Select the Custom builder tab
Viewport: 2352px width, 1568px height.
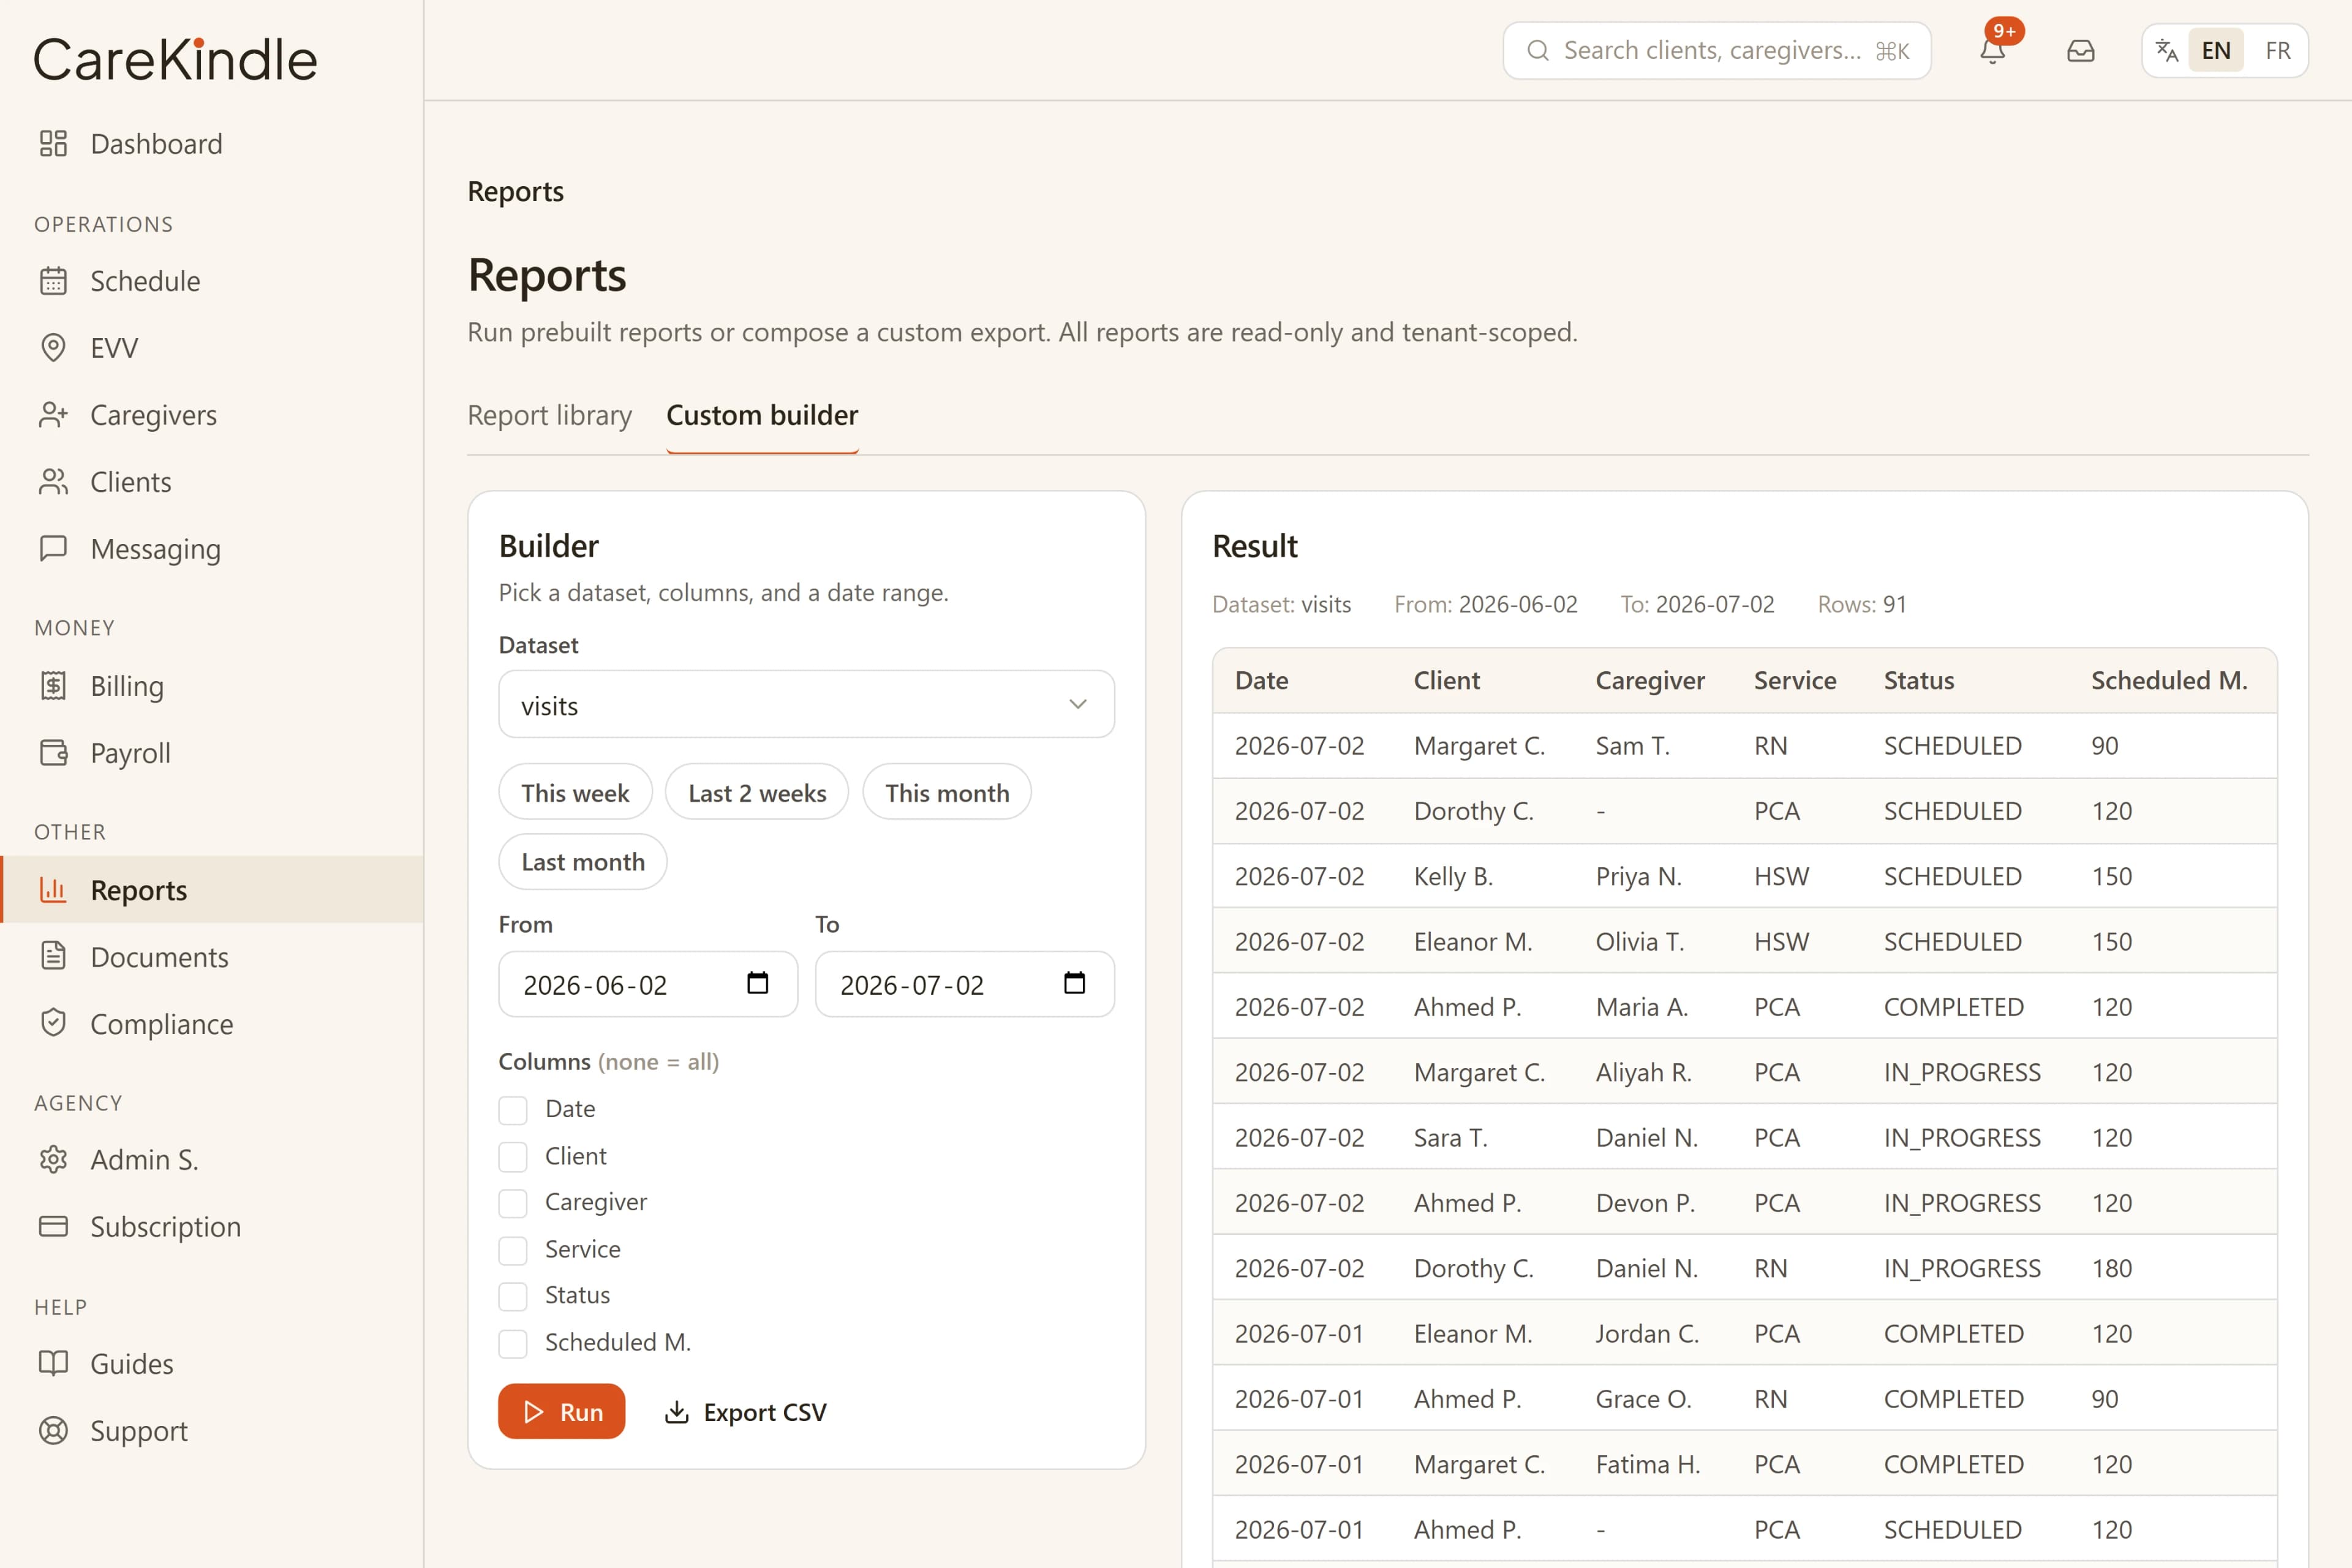point(762,415)
